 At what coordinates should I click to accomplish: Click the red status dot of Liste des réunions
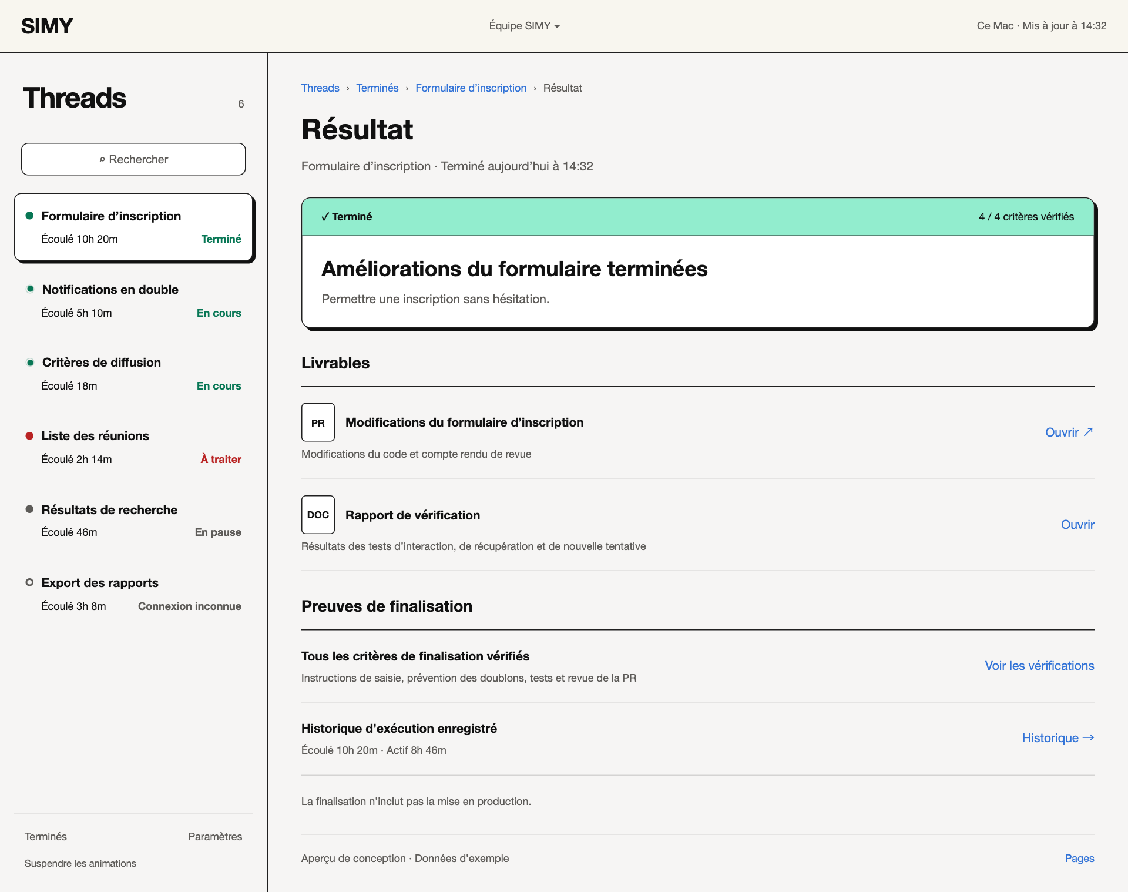click(x=29, y=436)
